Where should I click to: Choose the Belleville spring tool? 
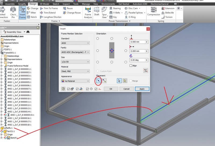click(167, 13)
